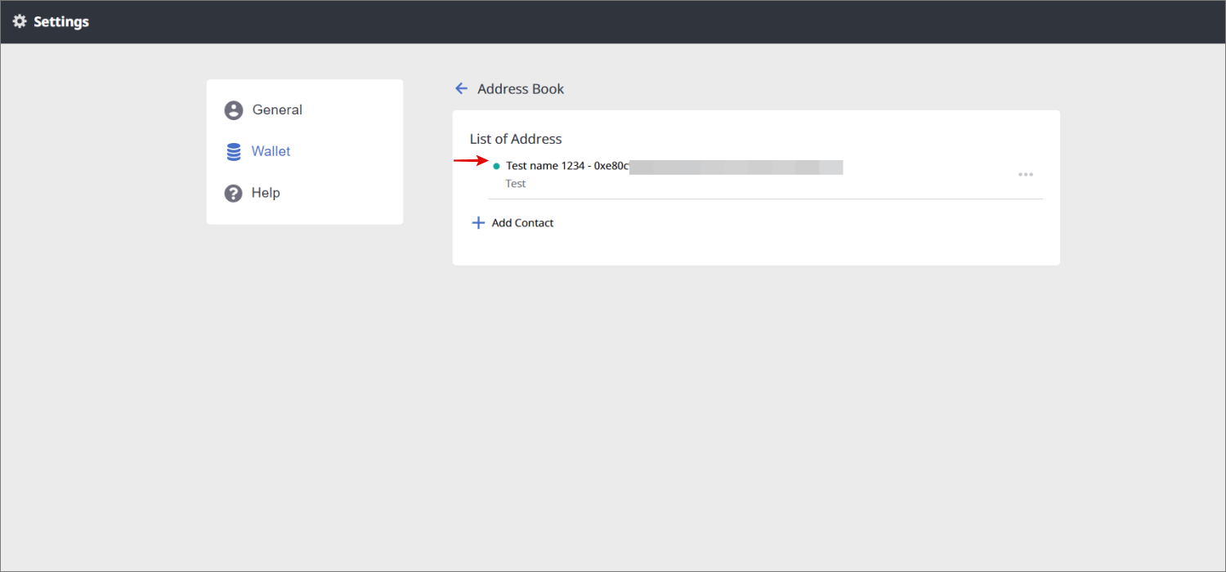Select the Wallet settings section
Viewport: 1226px width, 572px height.
(271, 152)
